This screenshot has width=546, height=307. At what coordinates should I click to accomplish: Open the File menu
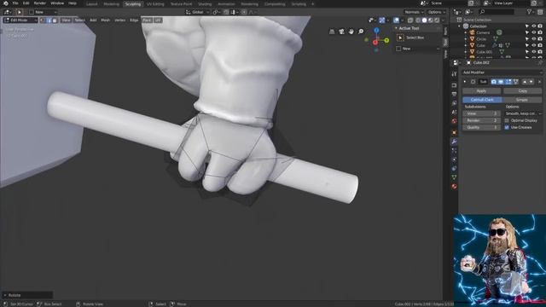click(x=15, y=3)
